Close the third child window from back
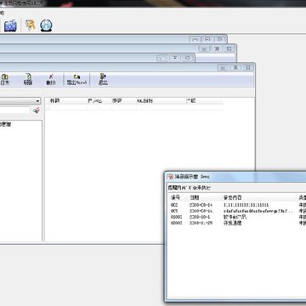 pyautogui.click(x=187, y=58)
